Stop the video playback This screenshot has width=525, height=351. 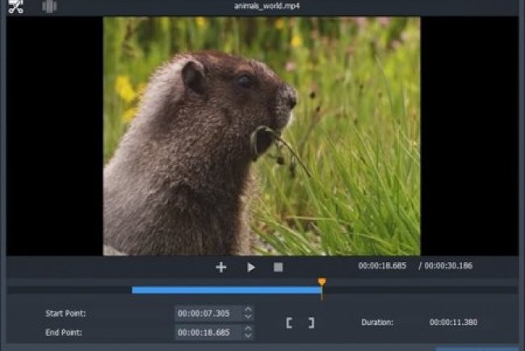(278, 267)
